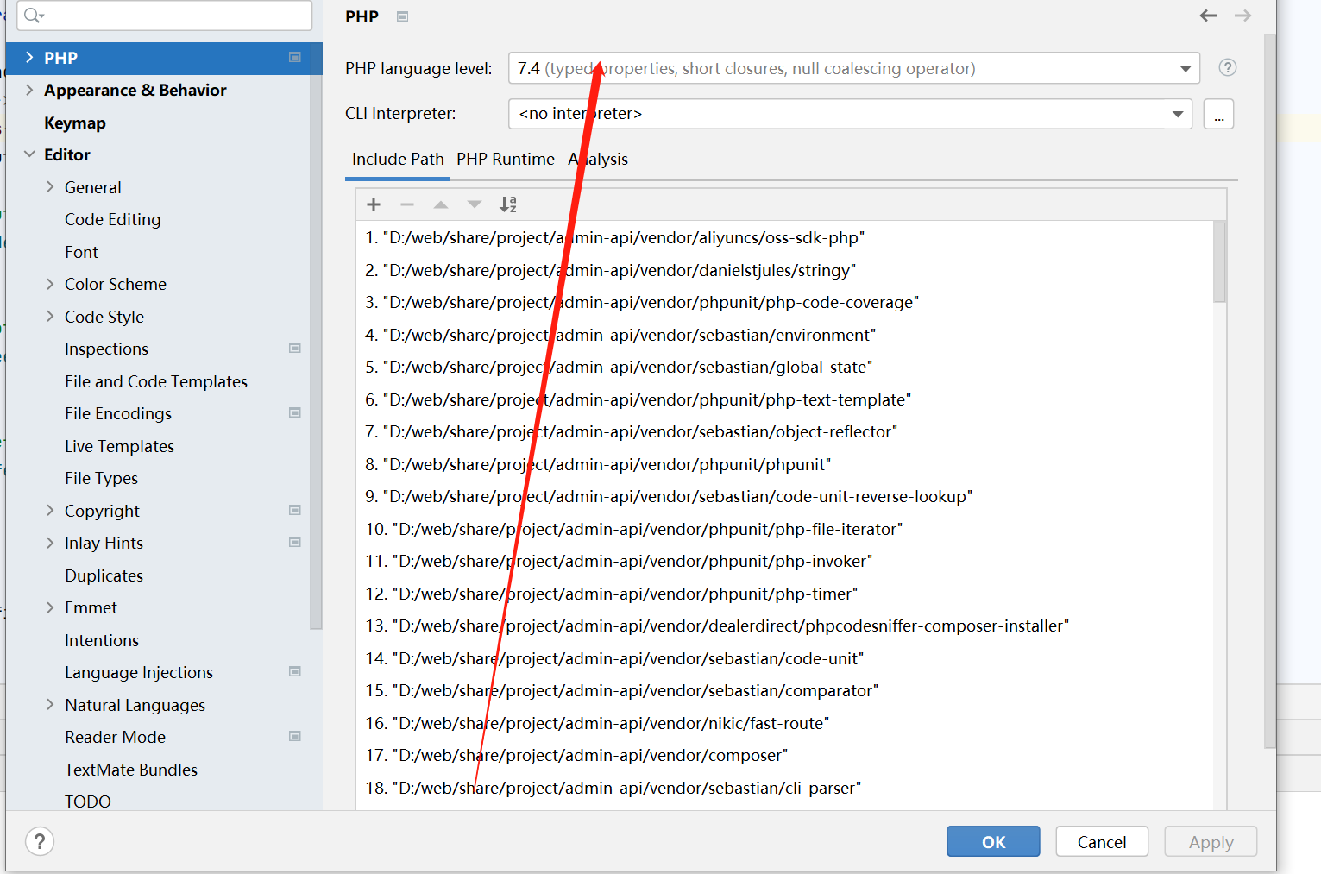This screenshot has width=1321, height=874.
Task: Expand the Natural Languages node
Action: click(50, 705)
